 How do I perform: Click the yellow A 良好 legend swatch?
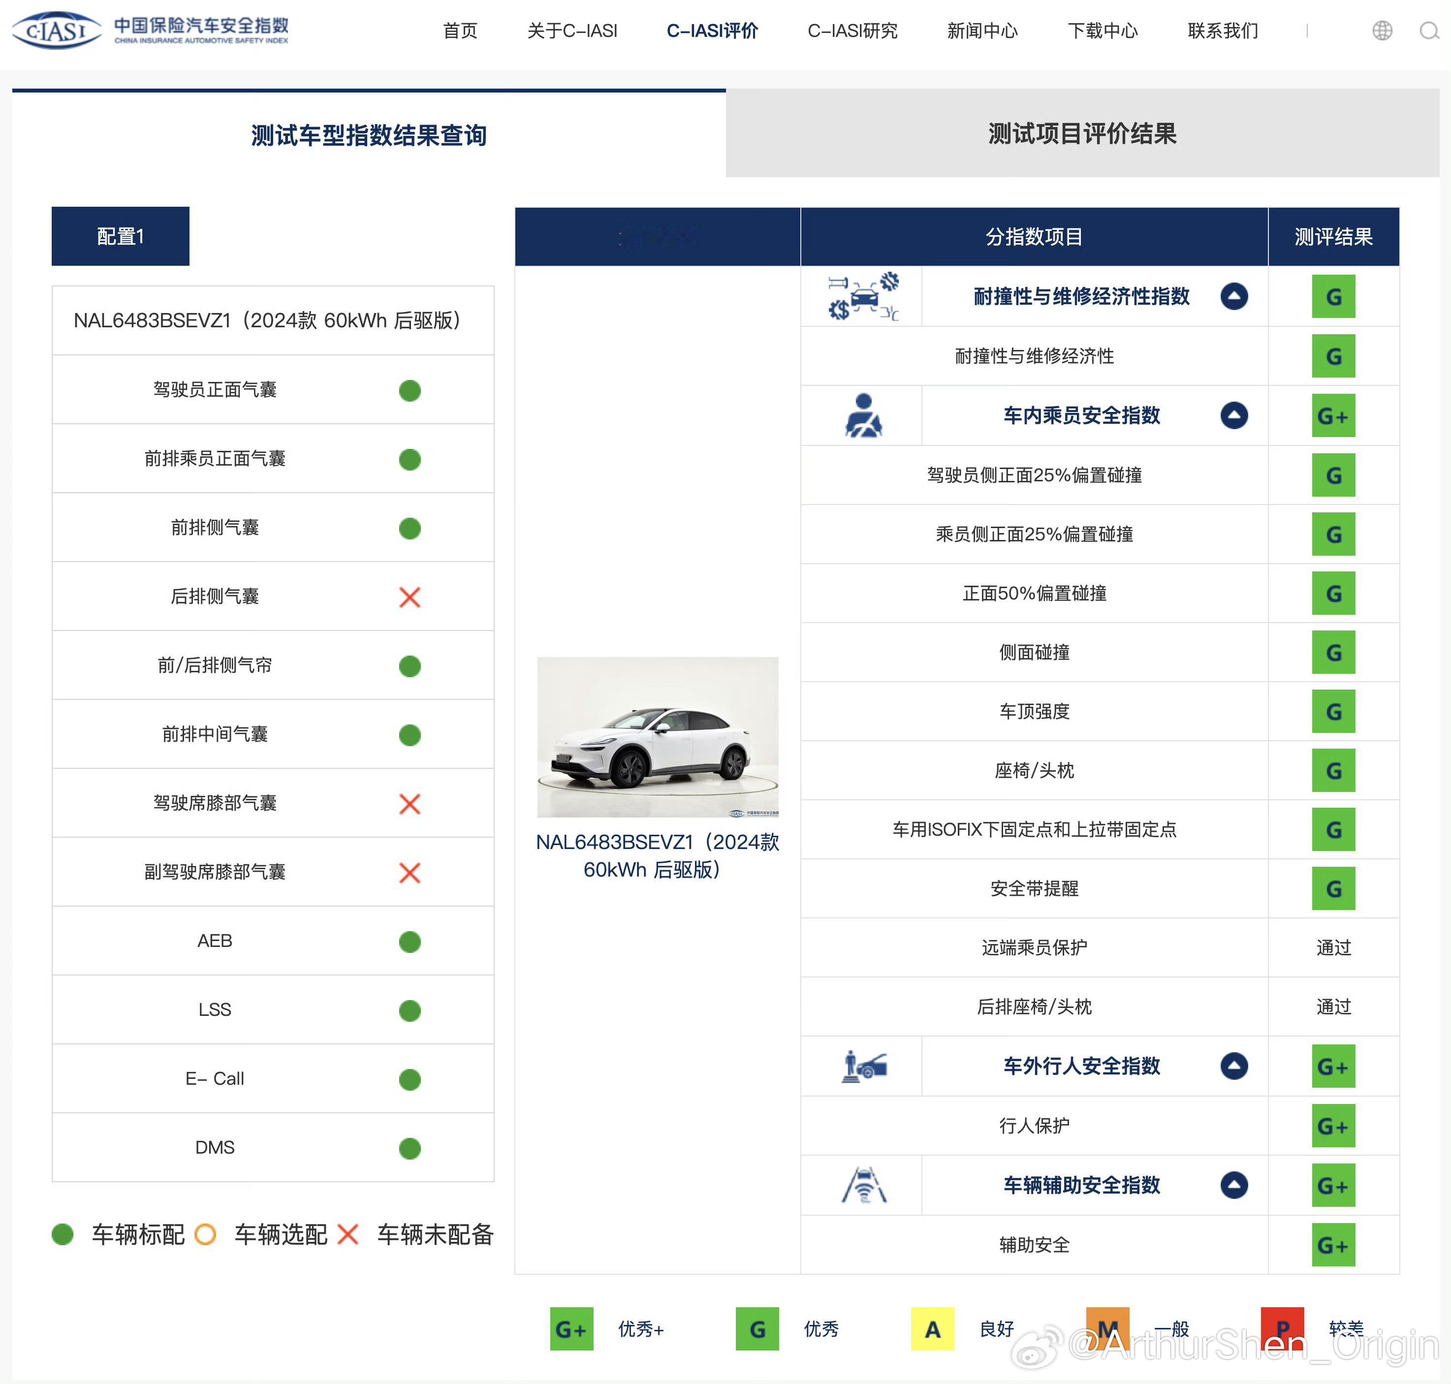(932, 1329)
